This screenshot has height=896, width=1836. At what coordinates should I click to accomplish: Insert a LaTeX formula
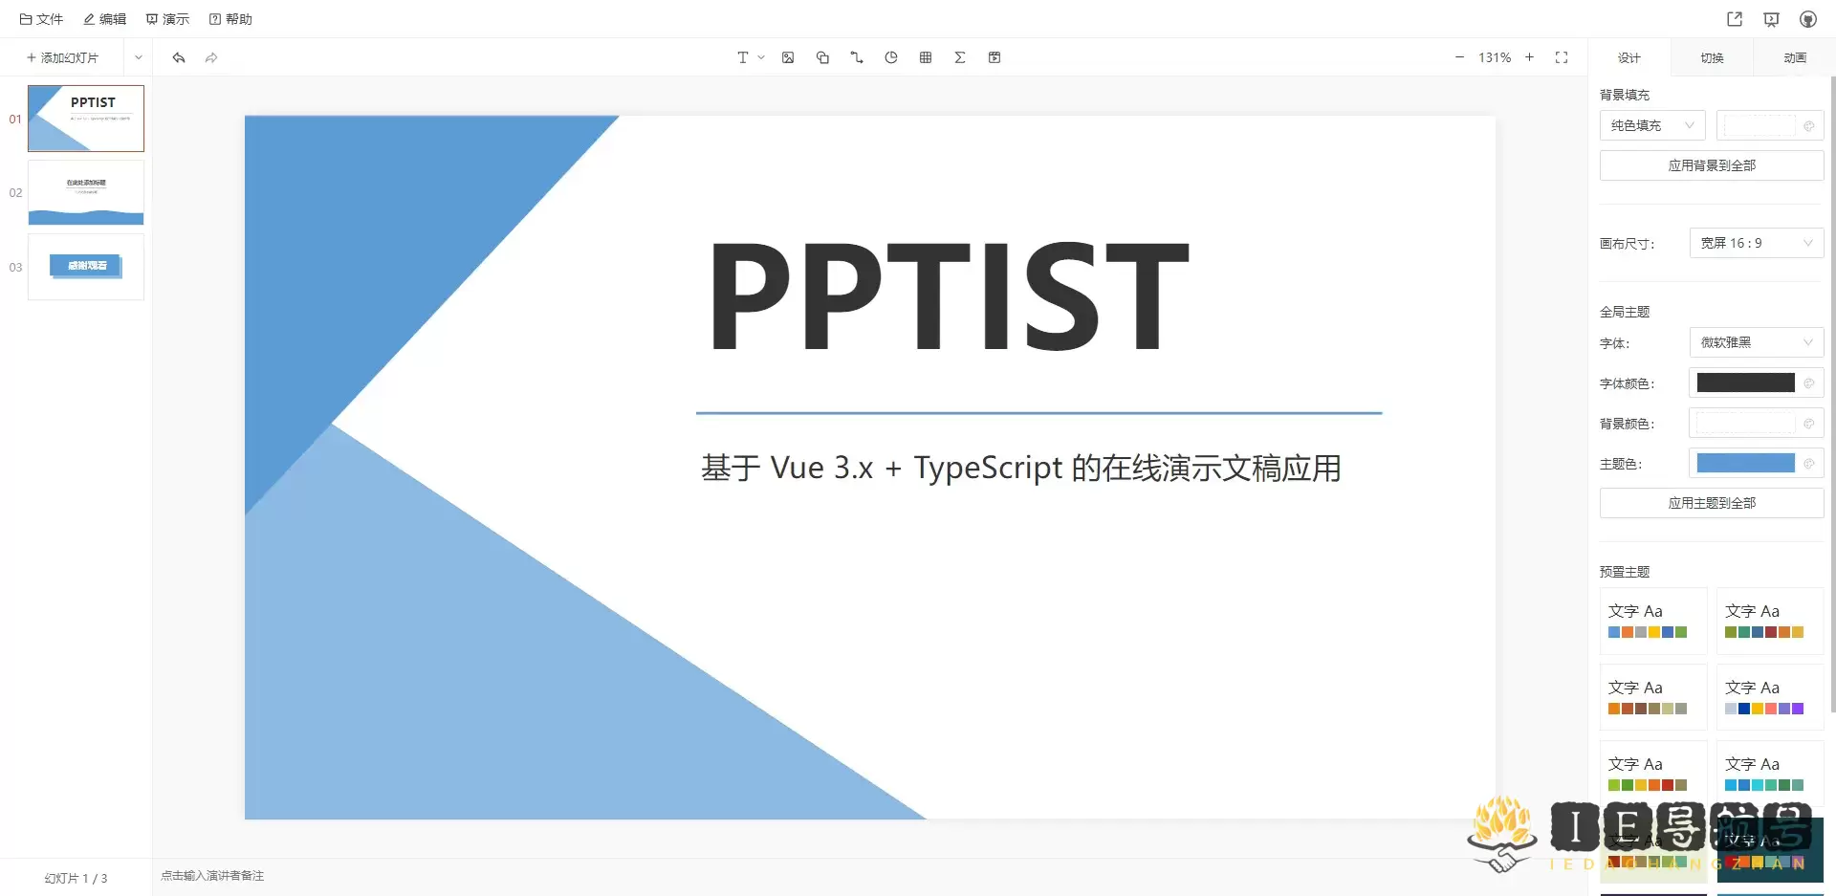click(x=960, y=57)
